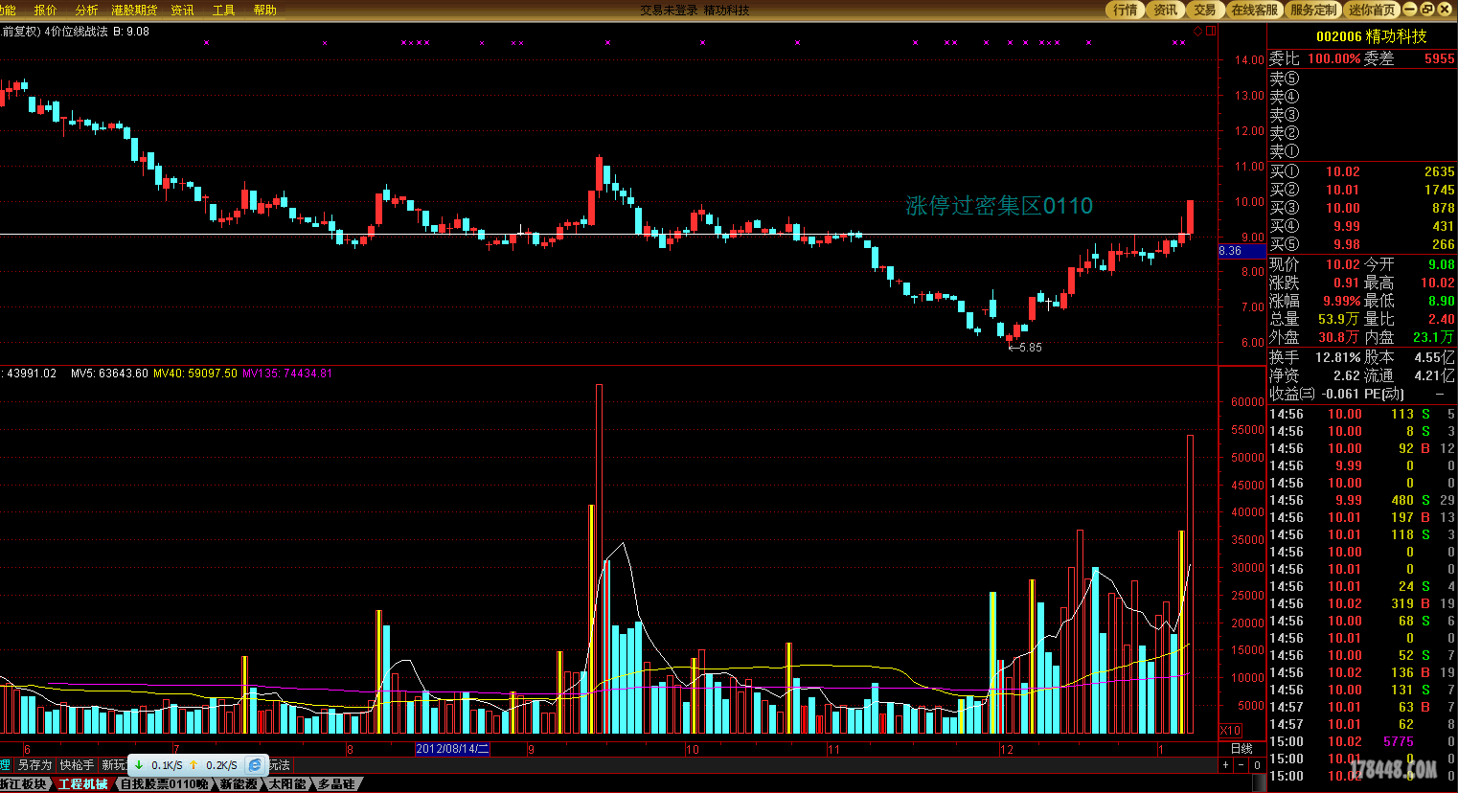The height and width of the screenshot is (793, 1458).
Task: Switch to the 新能源 sector tab
Action: pos(239,784)
